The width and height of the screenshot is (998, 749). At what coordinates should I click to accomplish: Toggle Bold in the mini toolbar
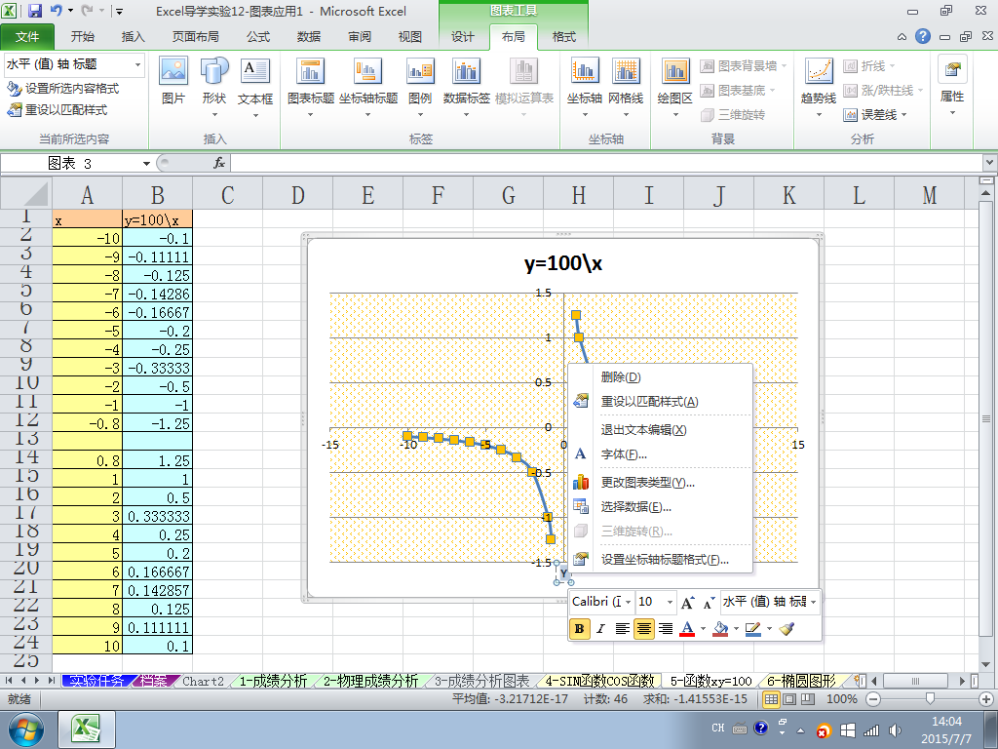[x=579, y=629]
